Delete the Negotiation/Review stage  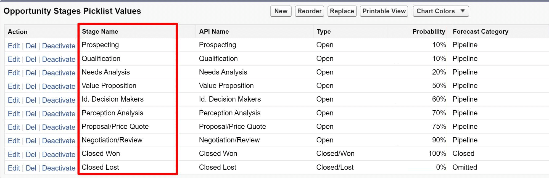[31, 141]
